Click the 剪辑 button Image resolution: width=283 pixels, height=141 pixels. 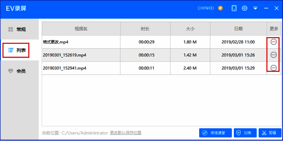(270, 133)
